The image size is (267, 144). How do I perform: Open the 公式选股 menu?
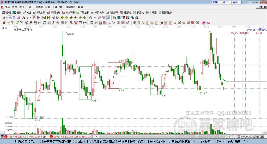[x=38, y=7]
